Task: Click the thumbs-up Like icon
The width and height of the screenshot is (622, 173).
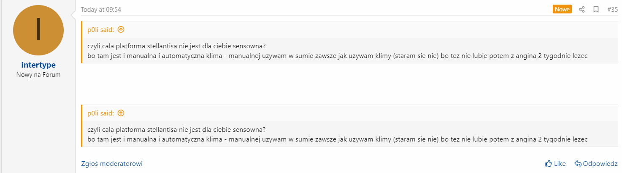Action: 549,163
